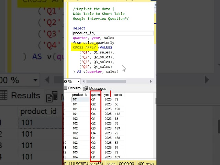Click the editor horizontal scrollbar thumb
This screenshot has height=165, width=220.
[106, 81]
